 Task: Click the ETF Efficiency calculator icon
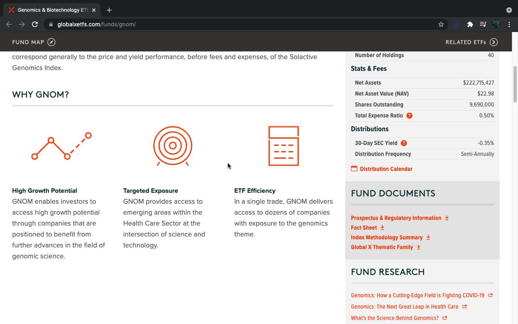(284, 146)
